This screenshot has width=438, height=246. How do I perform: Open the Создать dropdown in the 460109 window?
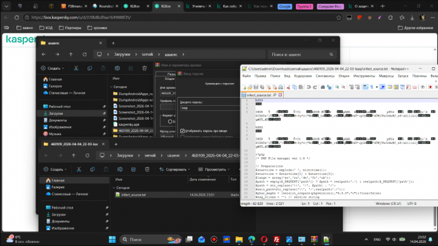coord(55,169)
